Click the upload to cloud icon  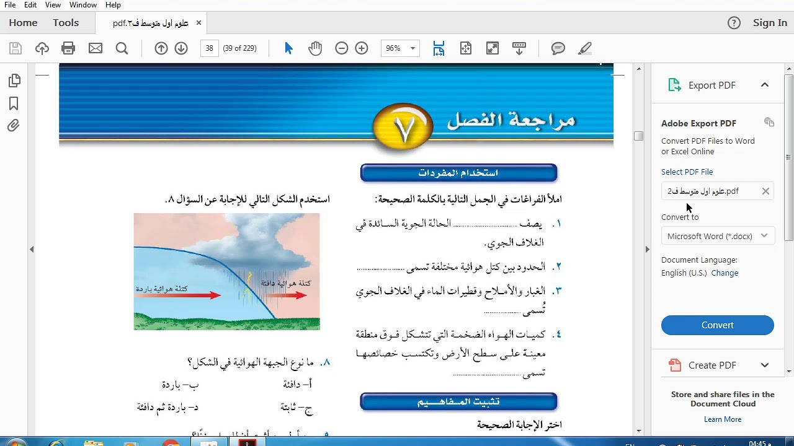pyautogui.click(x=42, y=48)
